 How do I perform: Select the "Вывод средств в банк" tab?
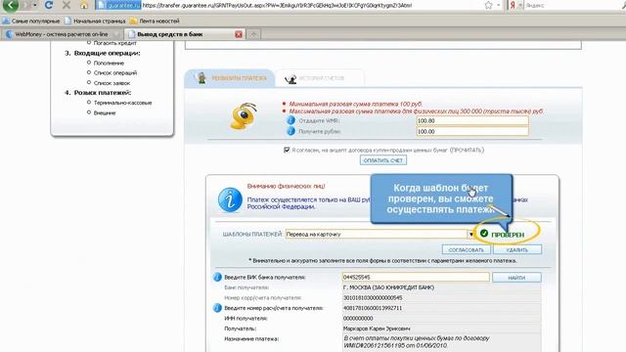tap(185, 34)
